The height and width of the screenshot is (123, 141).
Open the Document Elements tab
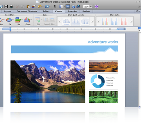(27, 11)
